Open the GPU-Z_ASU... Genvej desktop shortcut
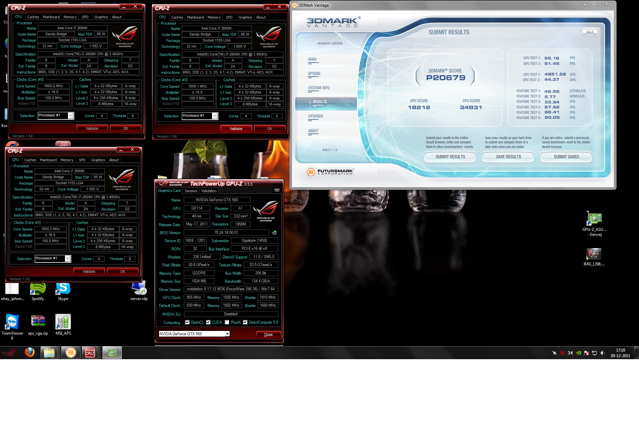 [x=594, y=224]
